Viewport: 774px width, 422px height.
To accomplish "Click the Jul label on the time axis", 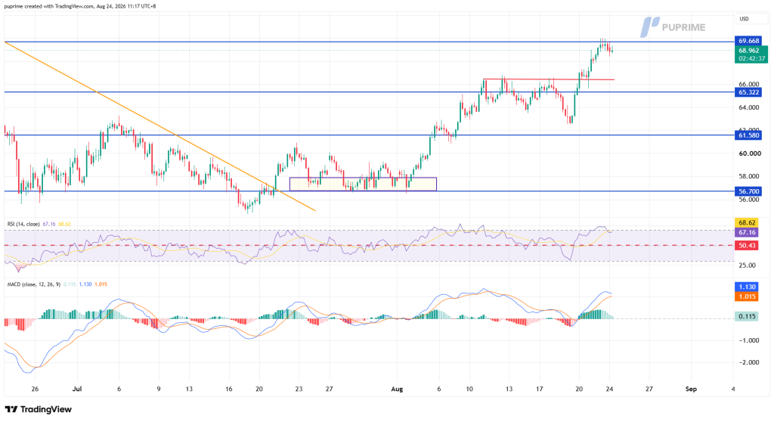I will [77, 389].
